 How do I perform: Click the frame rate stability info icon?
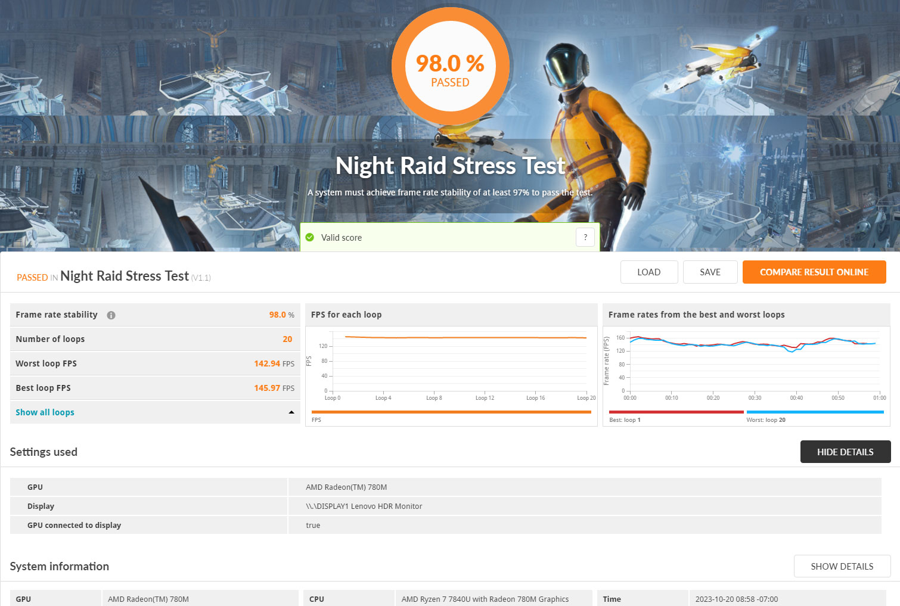(111, 315)
